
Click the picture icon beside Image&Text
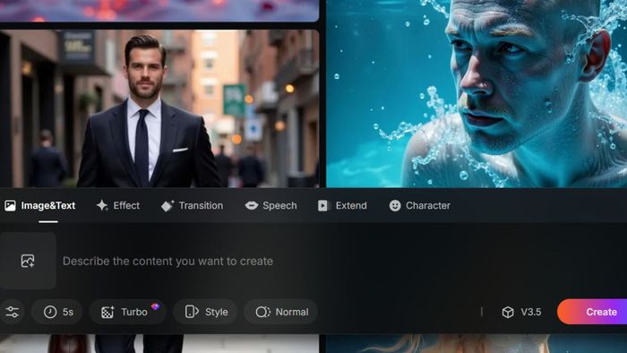[10, 206]
